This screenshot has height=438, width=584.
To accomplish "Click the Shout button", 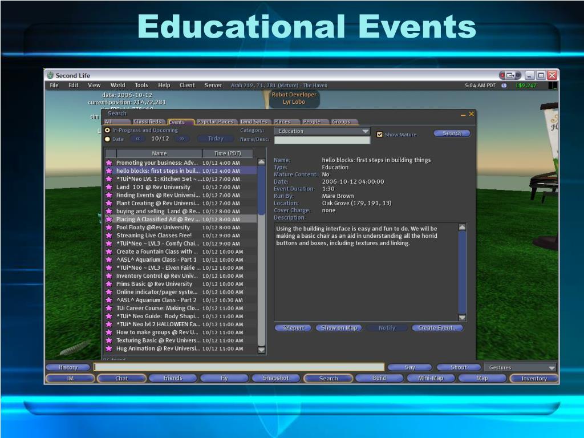I will click(x=459, y=367).
